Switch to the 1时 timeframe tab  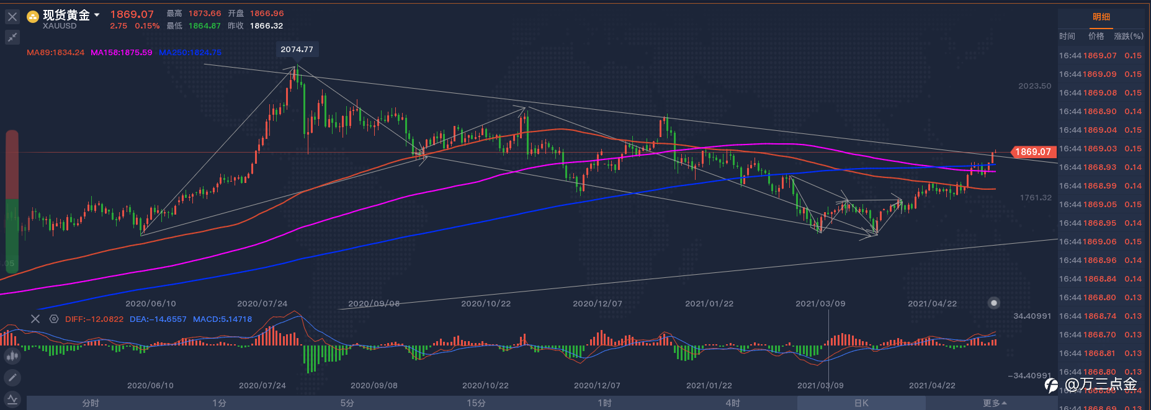pos(604,403)
